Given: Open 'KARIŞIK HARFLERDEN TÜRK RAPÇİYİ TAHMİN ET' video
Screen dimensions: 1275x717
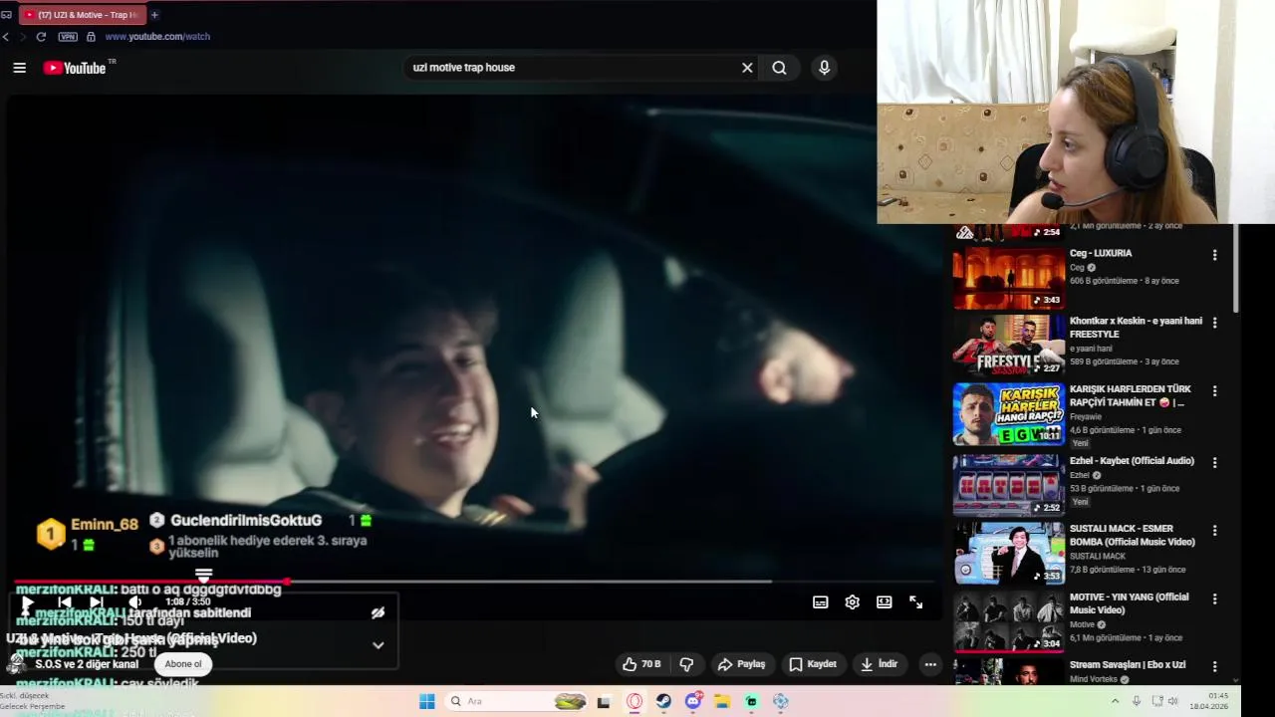Looking at the screenshot, I should pyautogui.click(x=1131, y=395).
